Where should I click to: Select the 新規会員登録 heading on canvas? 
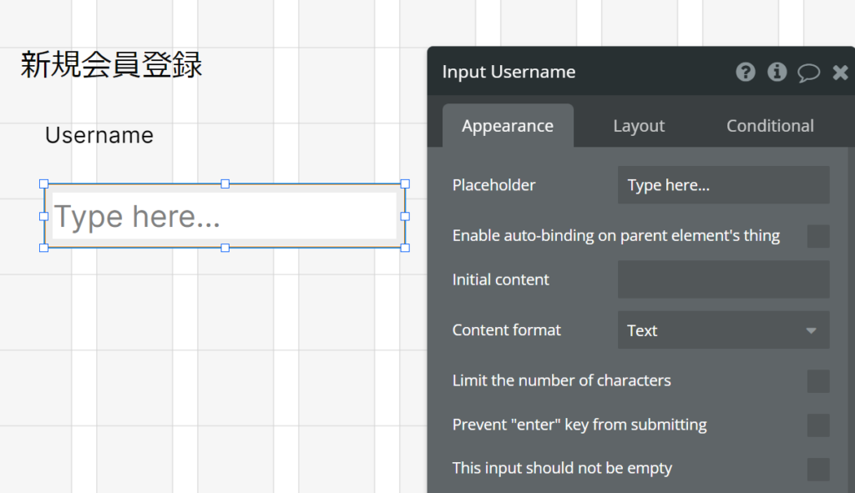tap(111, 65)
